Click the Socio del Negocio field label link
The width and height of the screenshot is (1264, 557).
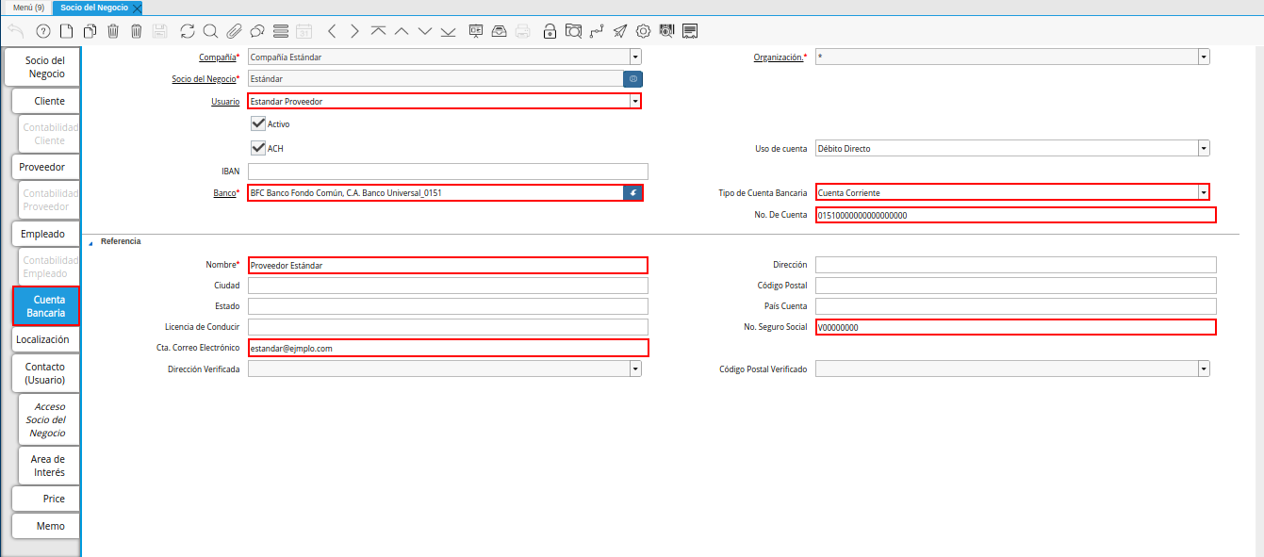click(x=203, y=79)
